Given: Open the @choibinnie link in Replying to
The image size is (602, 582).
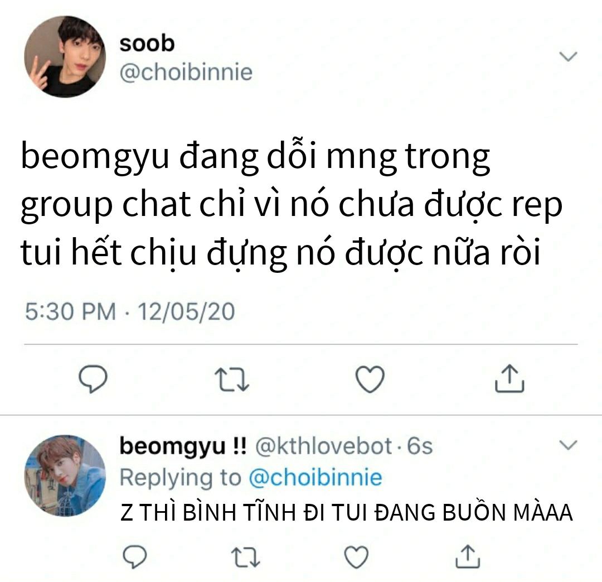Looking at the screenshot, I should [x=315, y=478].
